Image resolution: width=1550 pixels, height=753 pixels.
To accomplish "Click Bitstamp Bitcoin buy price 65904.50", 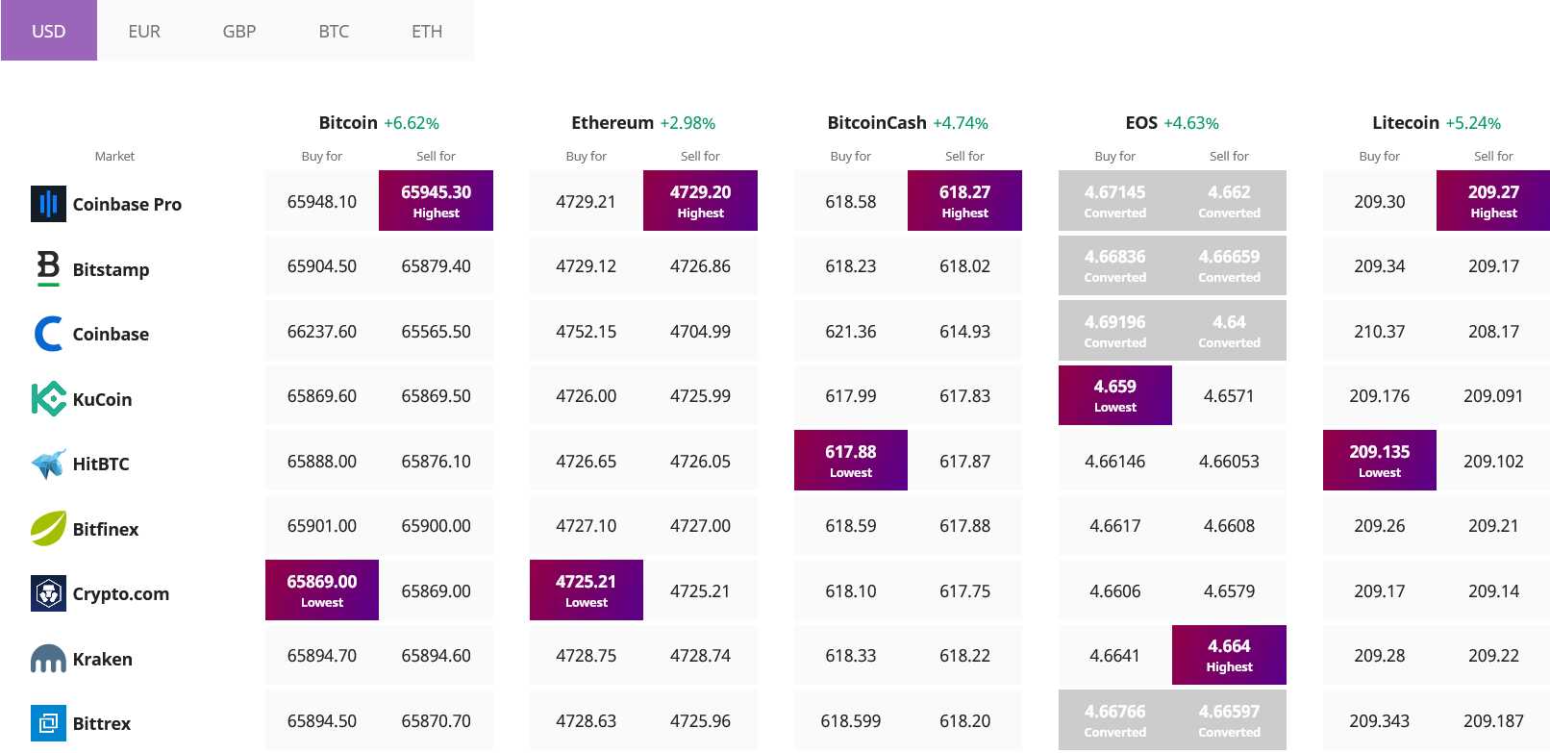I will 322,265.
